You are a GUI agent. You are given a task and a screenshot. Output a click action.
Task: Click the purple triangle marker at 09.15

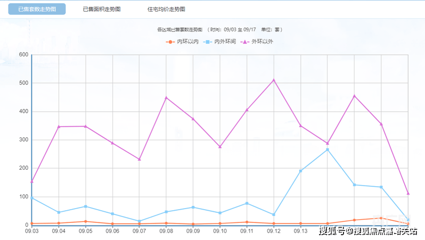tap(354, 96)
